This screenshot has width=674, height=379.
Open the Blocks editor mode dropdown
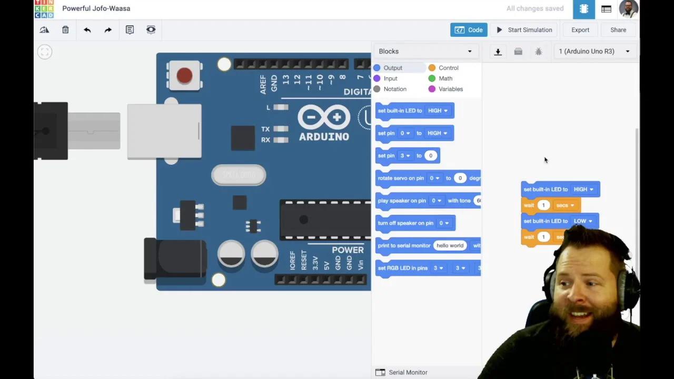point(425,51)
